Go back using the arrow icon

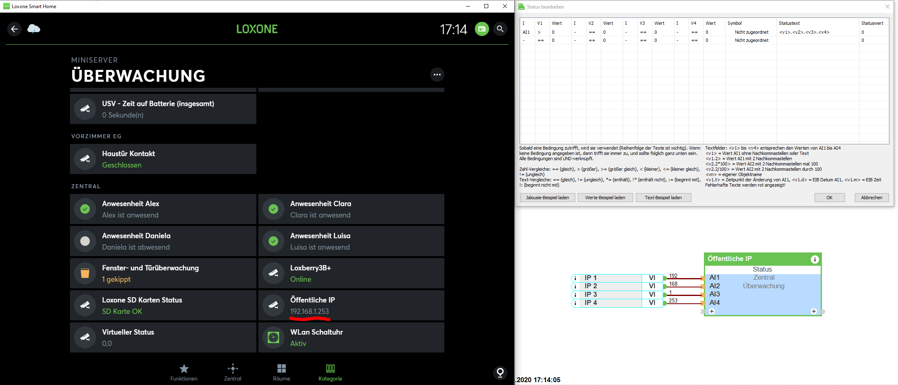click(15, 29)
